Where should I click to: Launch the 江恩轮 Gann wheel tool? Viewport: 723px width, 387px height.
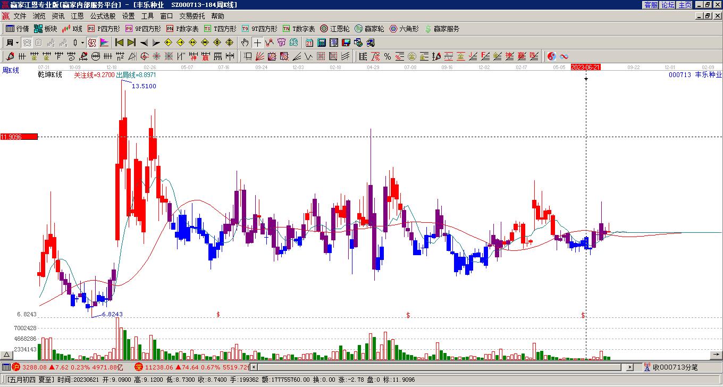(335, 29)
